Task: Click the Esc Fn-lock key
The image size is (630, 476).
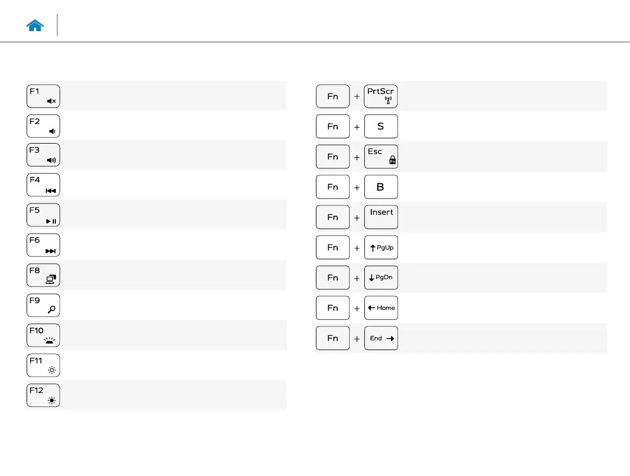Action: pyautogui.click(x=381, y=157)
